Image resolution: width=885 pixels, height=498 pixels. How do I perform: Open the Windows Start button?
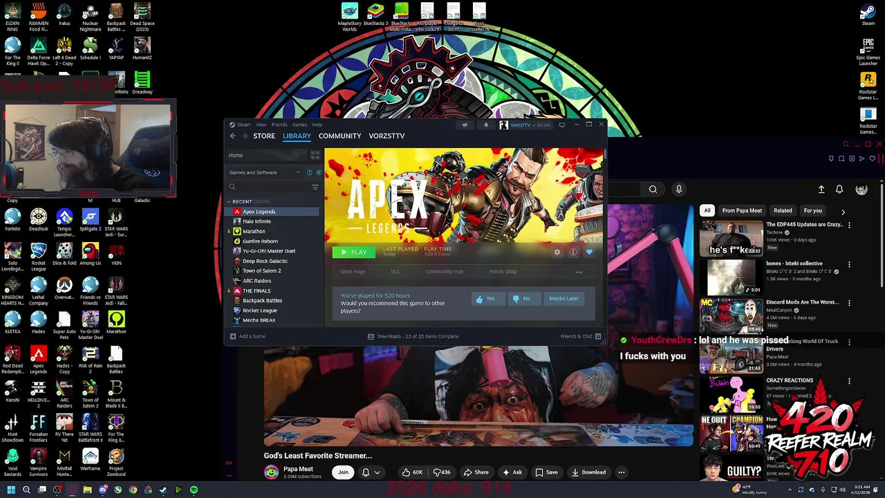[10, 490]
